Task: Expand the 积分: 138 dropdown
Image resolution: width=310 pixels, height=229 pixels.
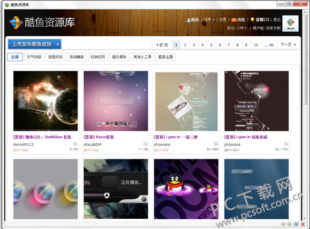Action: [x=237, y=28]
